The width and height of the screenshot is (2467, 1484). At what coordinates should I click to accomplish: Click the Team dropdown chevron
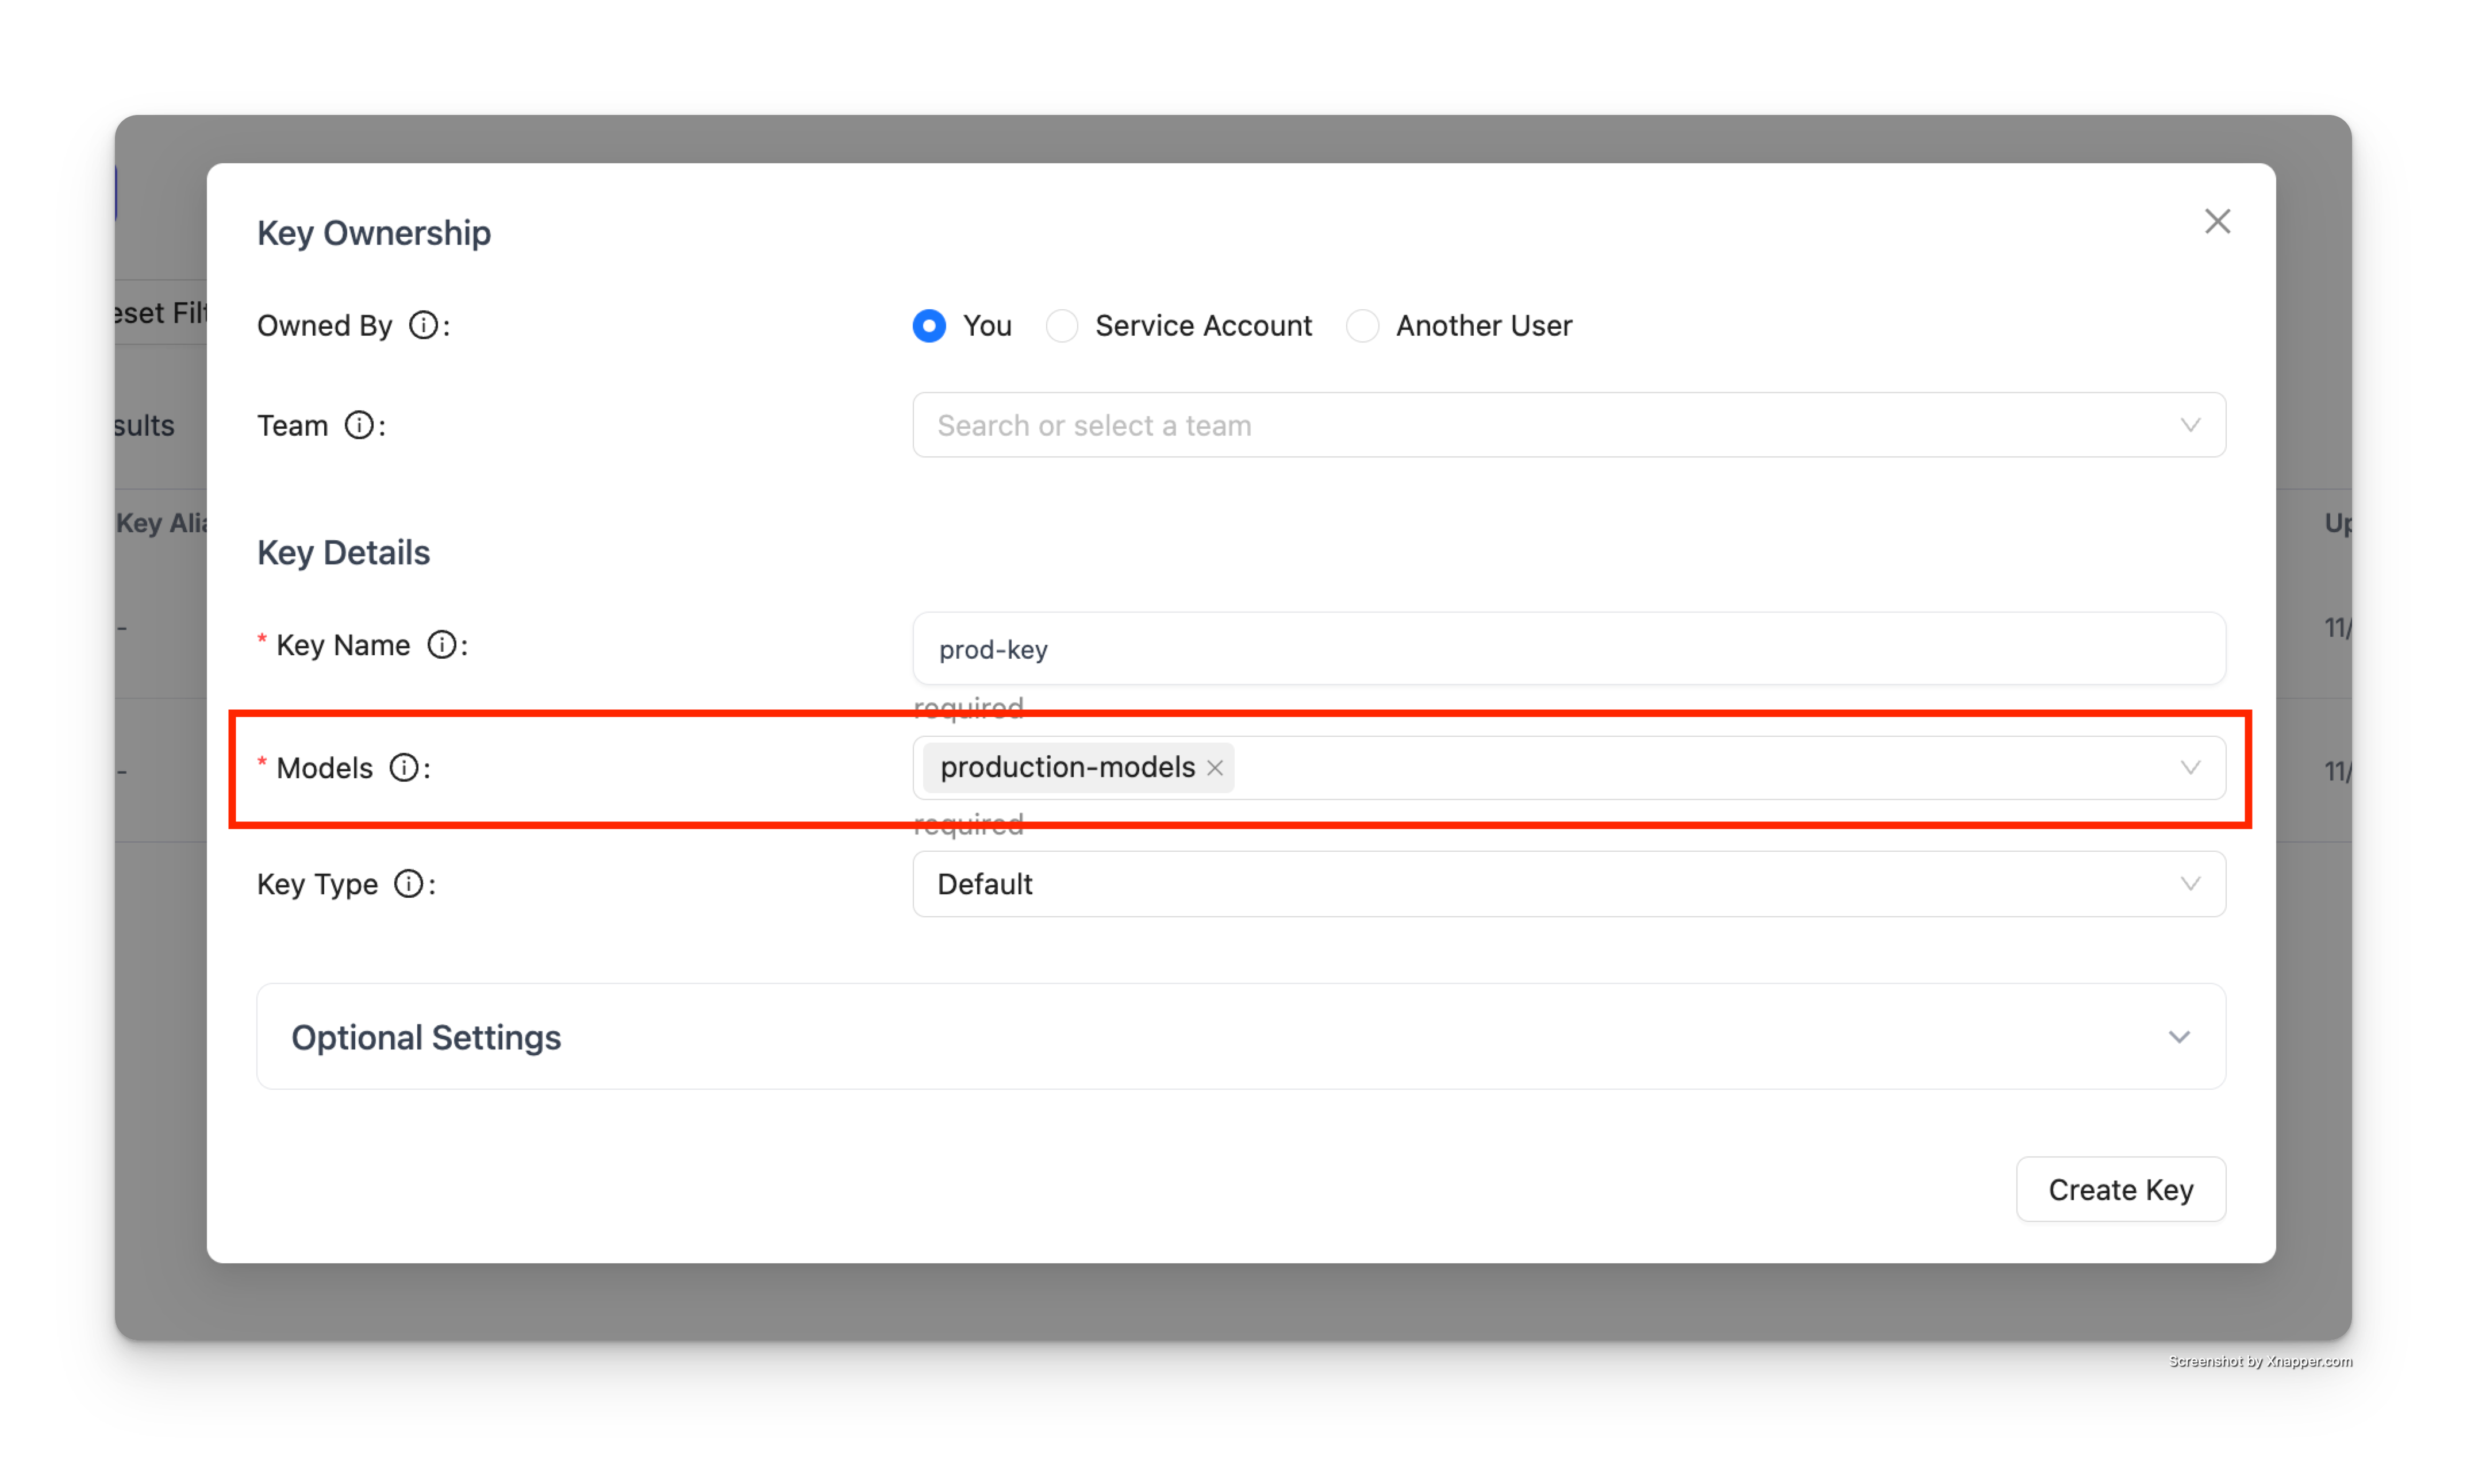[x=2191, y=425]
